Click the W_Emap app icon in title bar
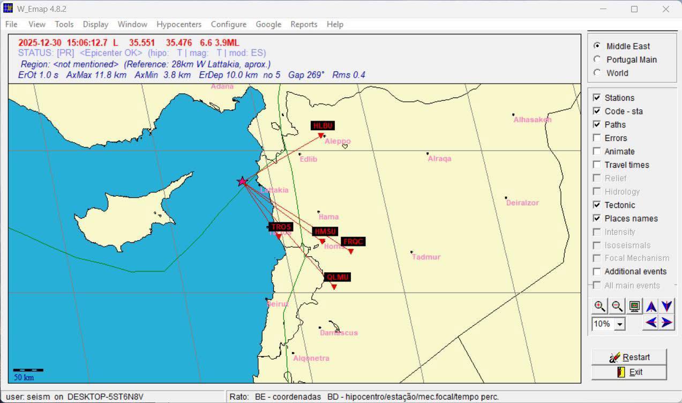Screen dimensions: 682x403 [8, 9]
